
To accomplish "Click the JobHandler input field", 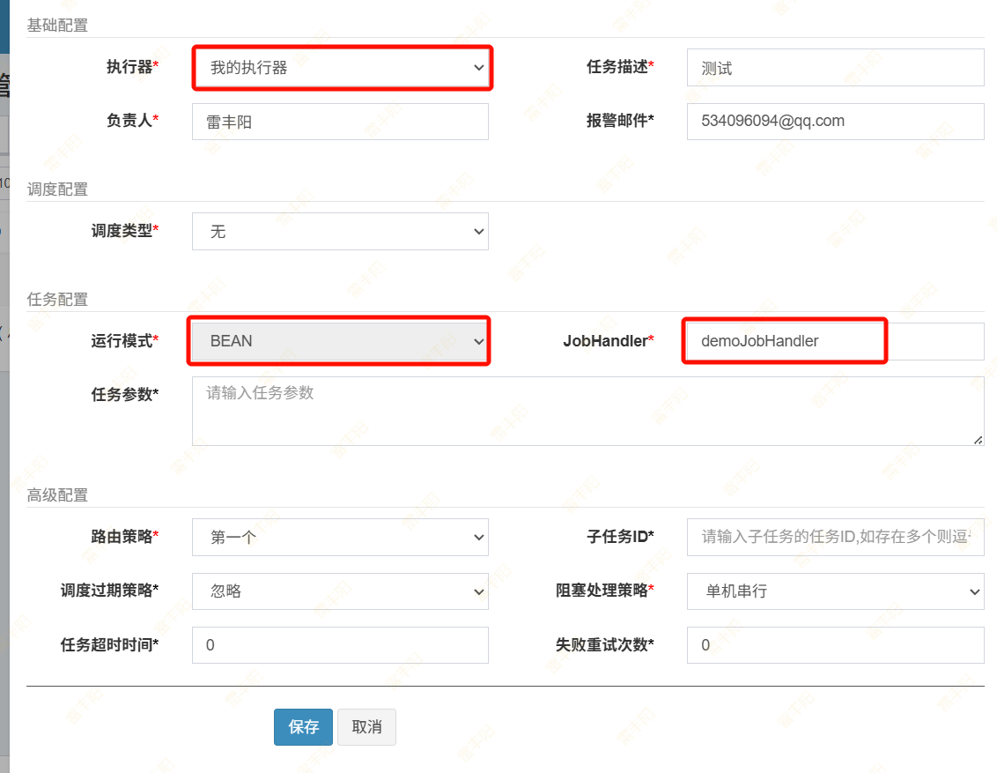I will point(835,341).
